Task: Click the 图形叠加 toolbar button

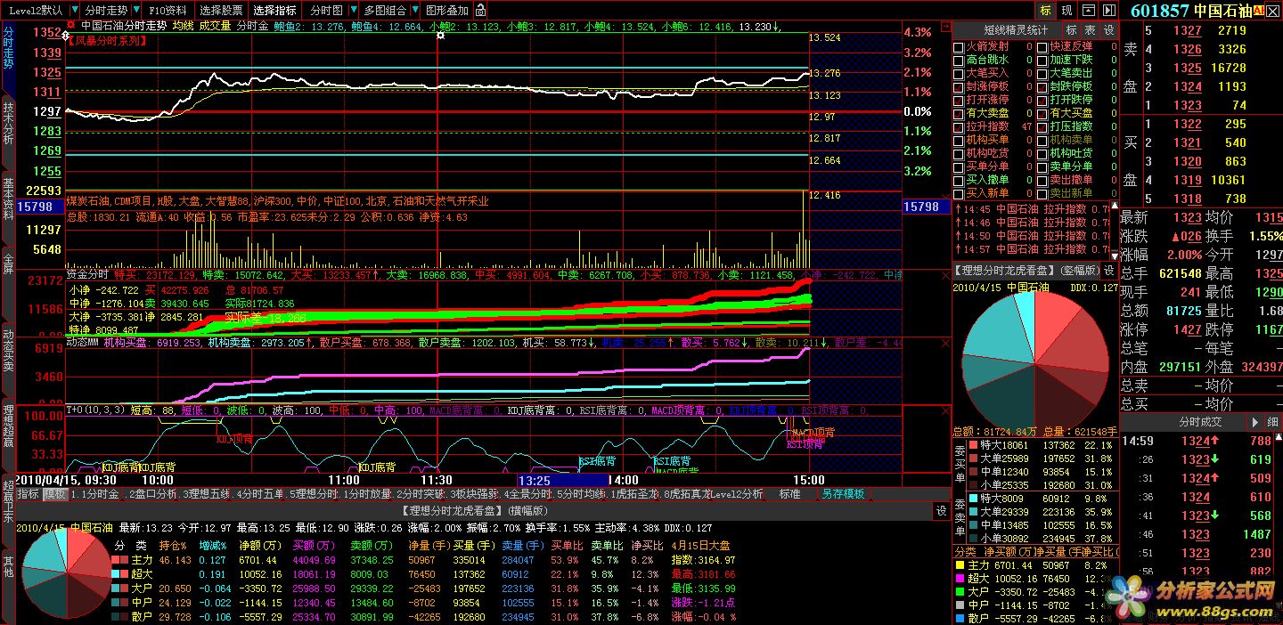Action: [446, 11]
